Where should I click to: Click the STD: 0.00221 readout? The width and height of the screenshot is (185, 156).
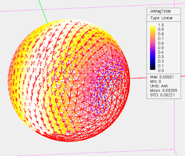click(162, 95)
